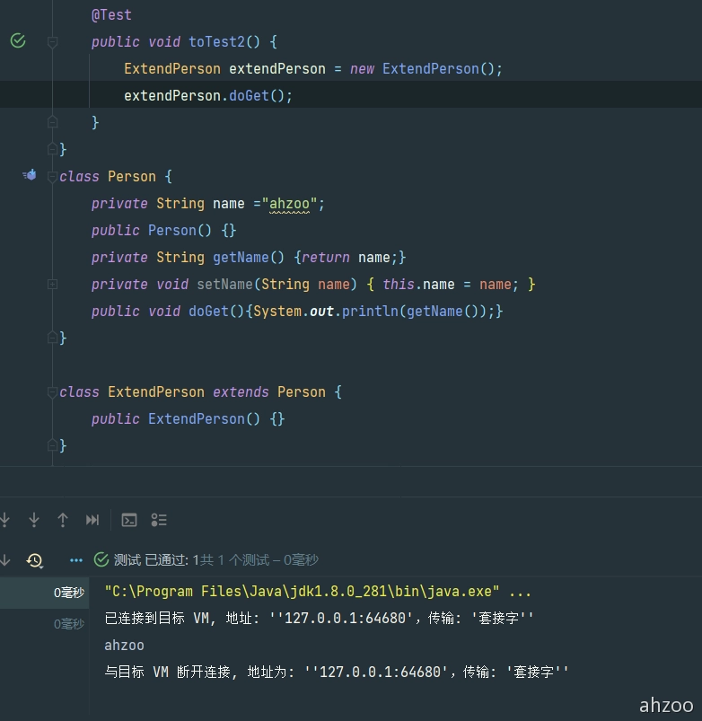The width and height of the screenshot is (702, 721).
Task: Open the console terminal icon
Action: 129,520
